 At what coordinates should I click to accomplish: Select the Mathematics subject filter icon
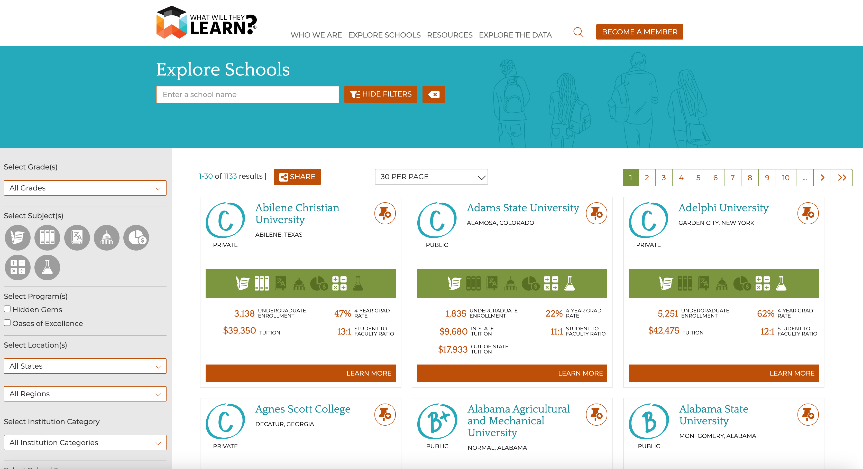(x=17, y=267)
